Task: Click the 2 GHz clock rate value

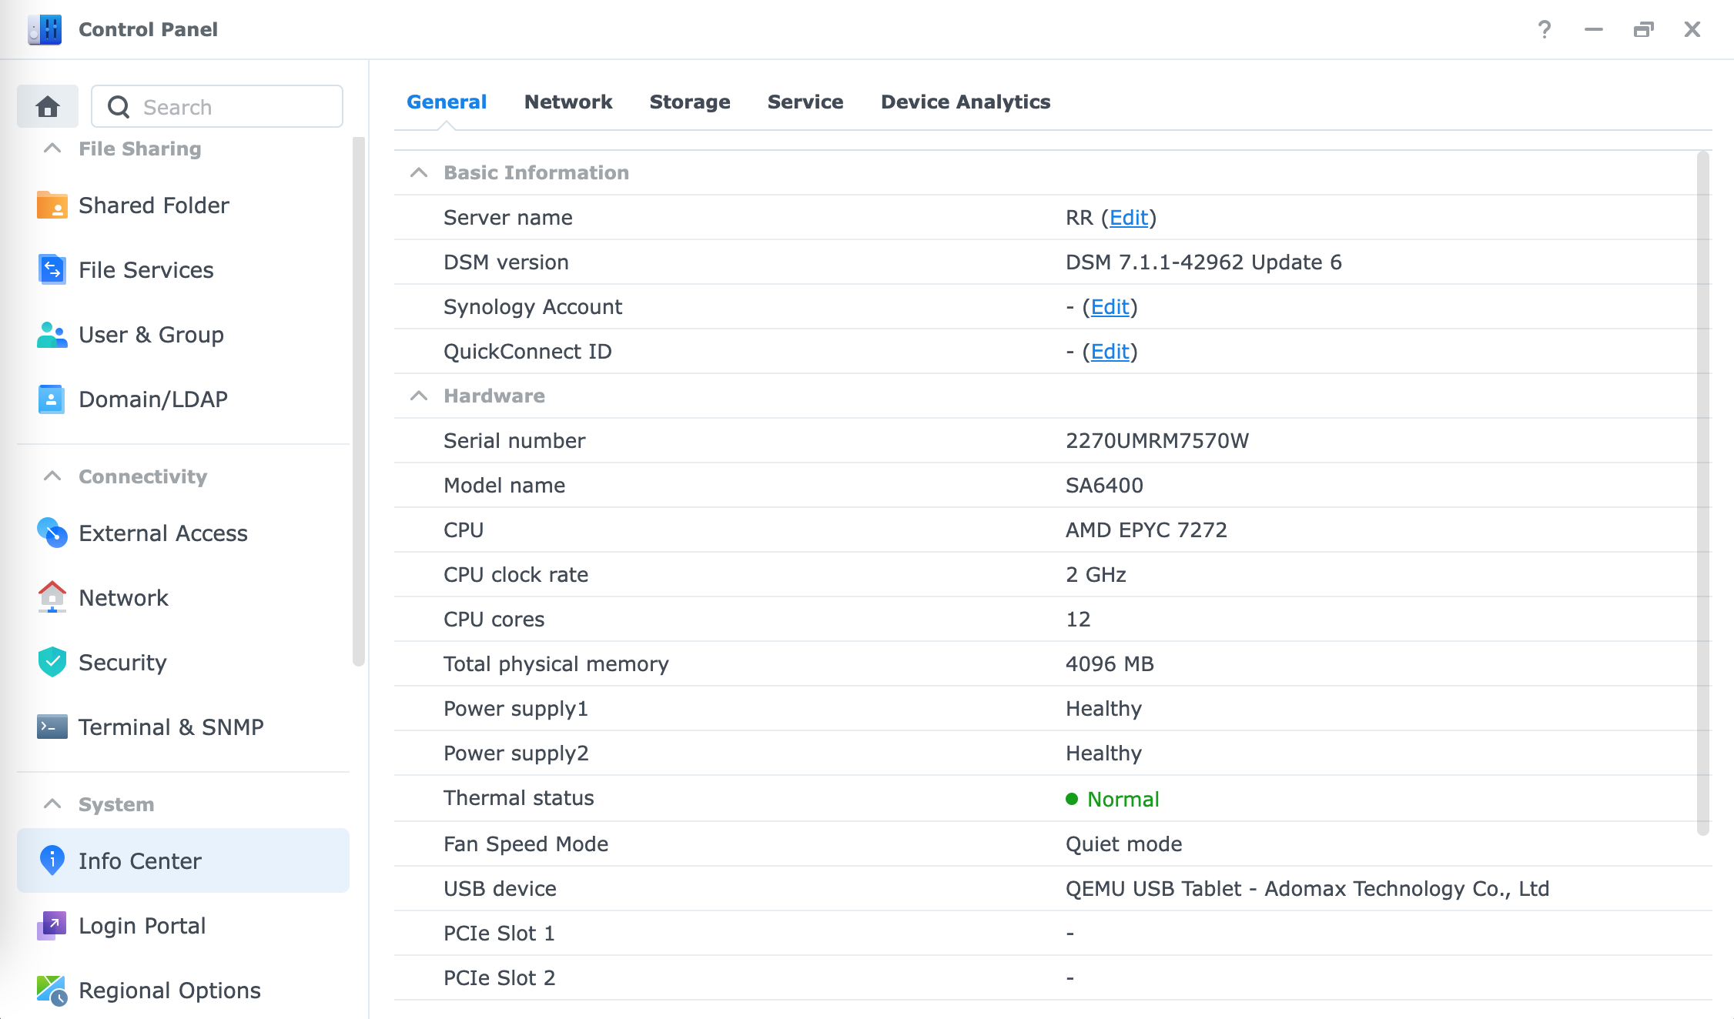Action: pos(1096,575)
